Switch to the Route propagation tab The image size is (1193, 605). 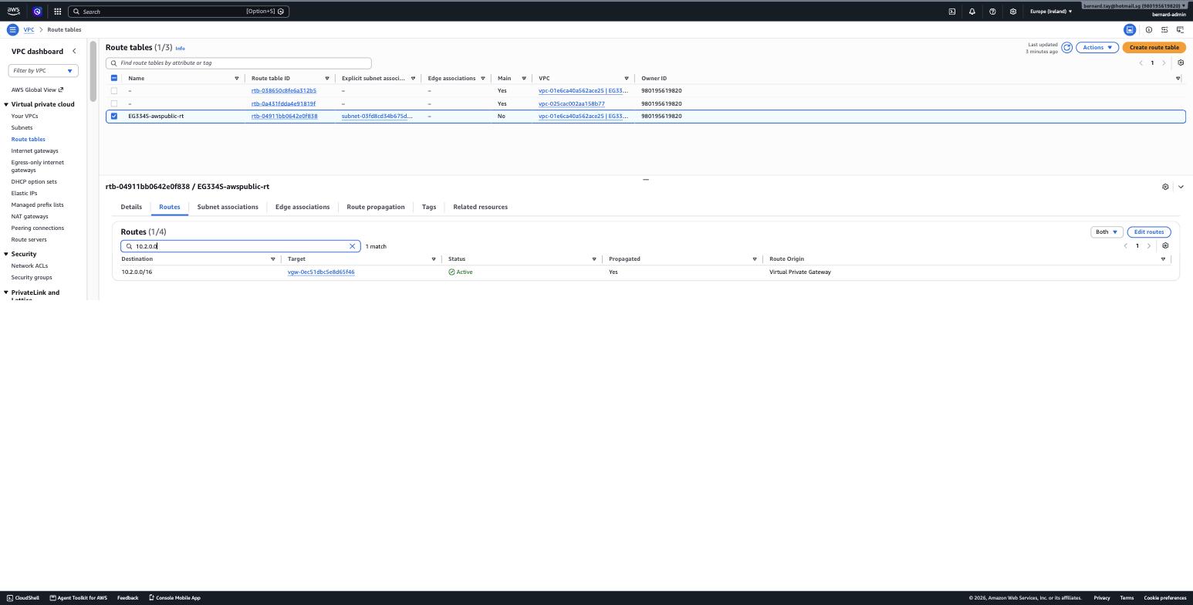point(376,207)
